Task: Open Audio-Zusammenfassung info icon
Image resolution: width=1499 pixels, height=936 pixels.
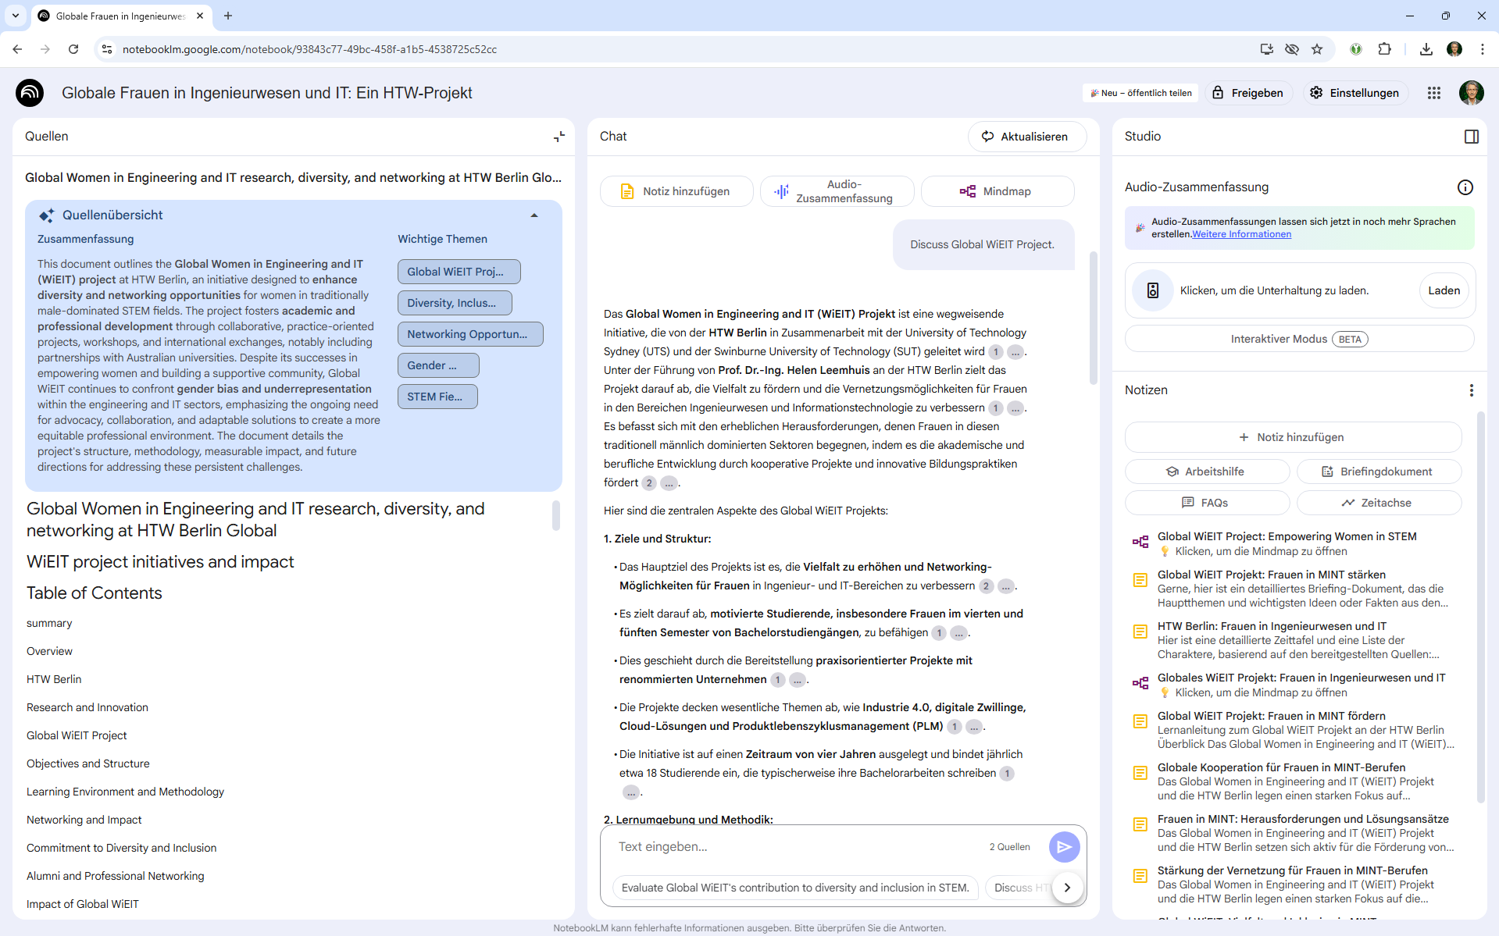Action: 1465,187
